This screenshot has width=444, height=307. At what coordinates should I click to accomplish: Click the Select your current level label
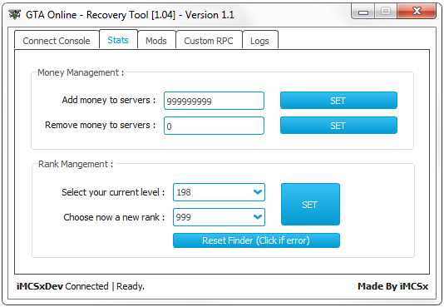tap(113, 192)
